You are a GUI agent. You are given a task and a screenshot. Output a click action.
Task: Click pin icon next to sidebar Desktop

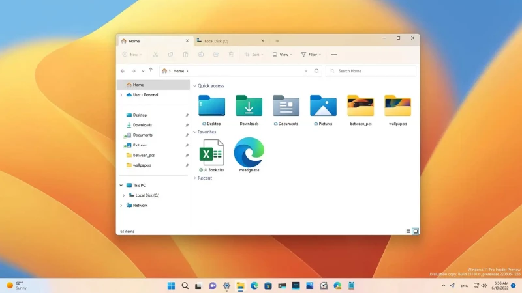coord(187,115)
